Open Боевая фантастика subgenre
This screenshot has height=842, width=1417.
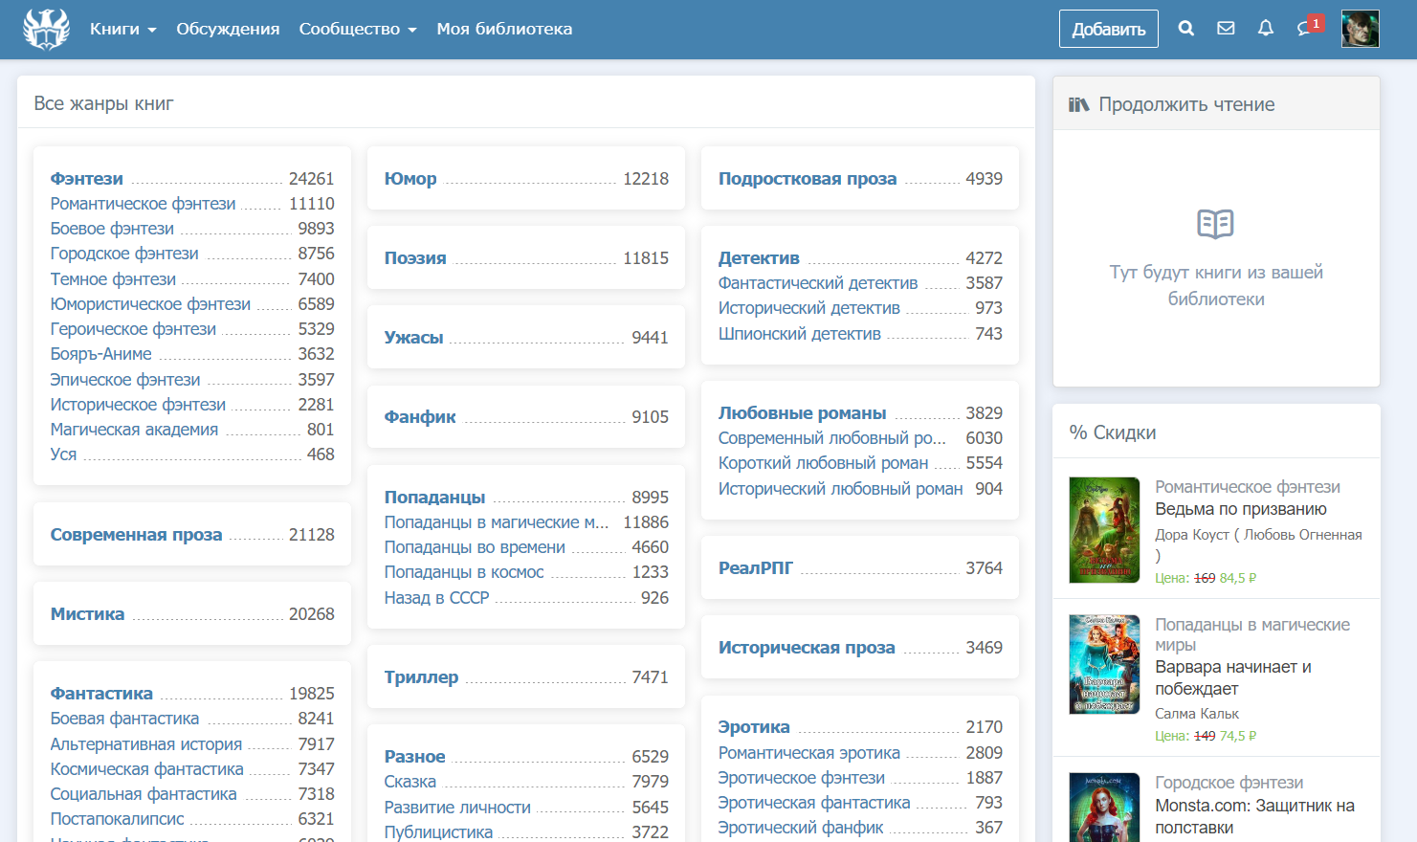click(124, 719)
